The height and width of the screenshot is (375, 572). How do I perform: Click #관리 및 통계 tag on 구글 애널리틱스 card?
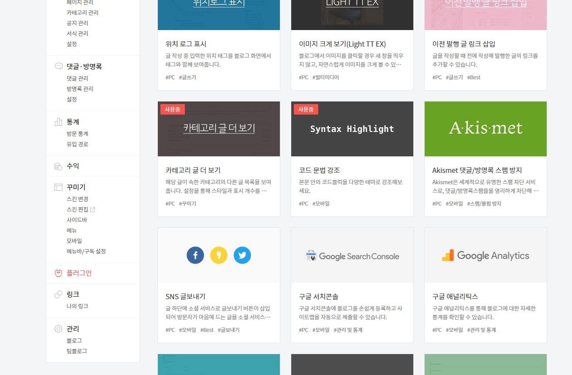[x=482, y=330]
